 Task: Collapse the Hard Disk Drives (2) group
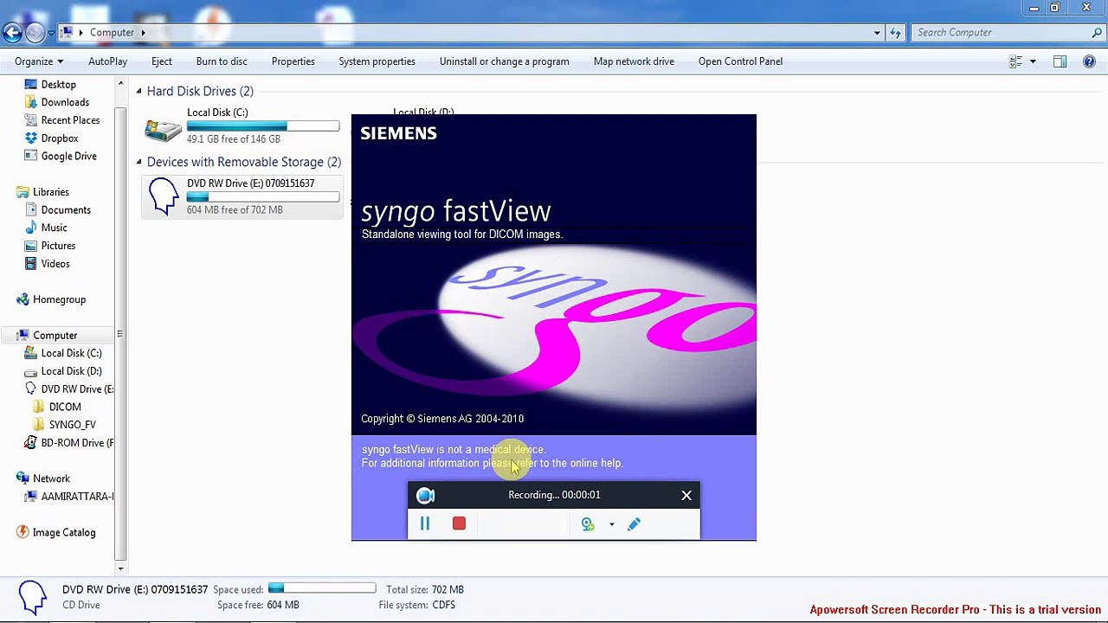point(138,91)
